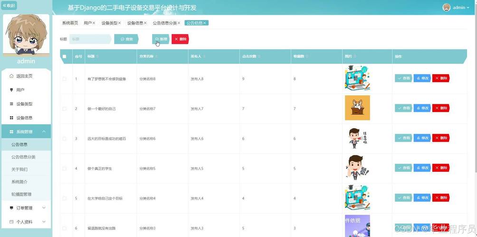Click 修改 for row 5 (发布人4)
This screenshot has width=477, height=237.
coord(422,198)
